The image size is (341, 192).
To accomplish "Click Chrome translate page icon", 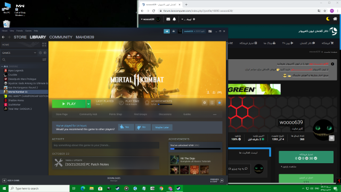I will point(319,11).
